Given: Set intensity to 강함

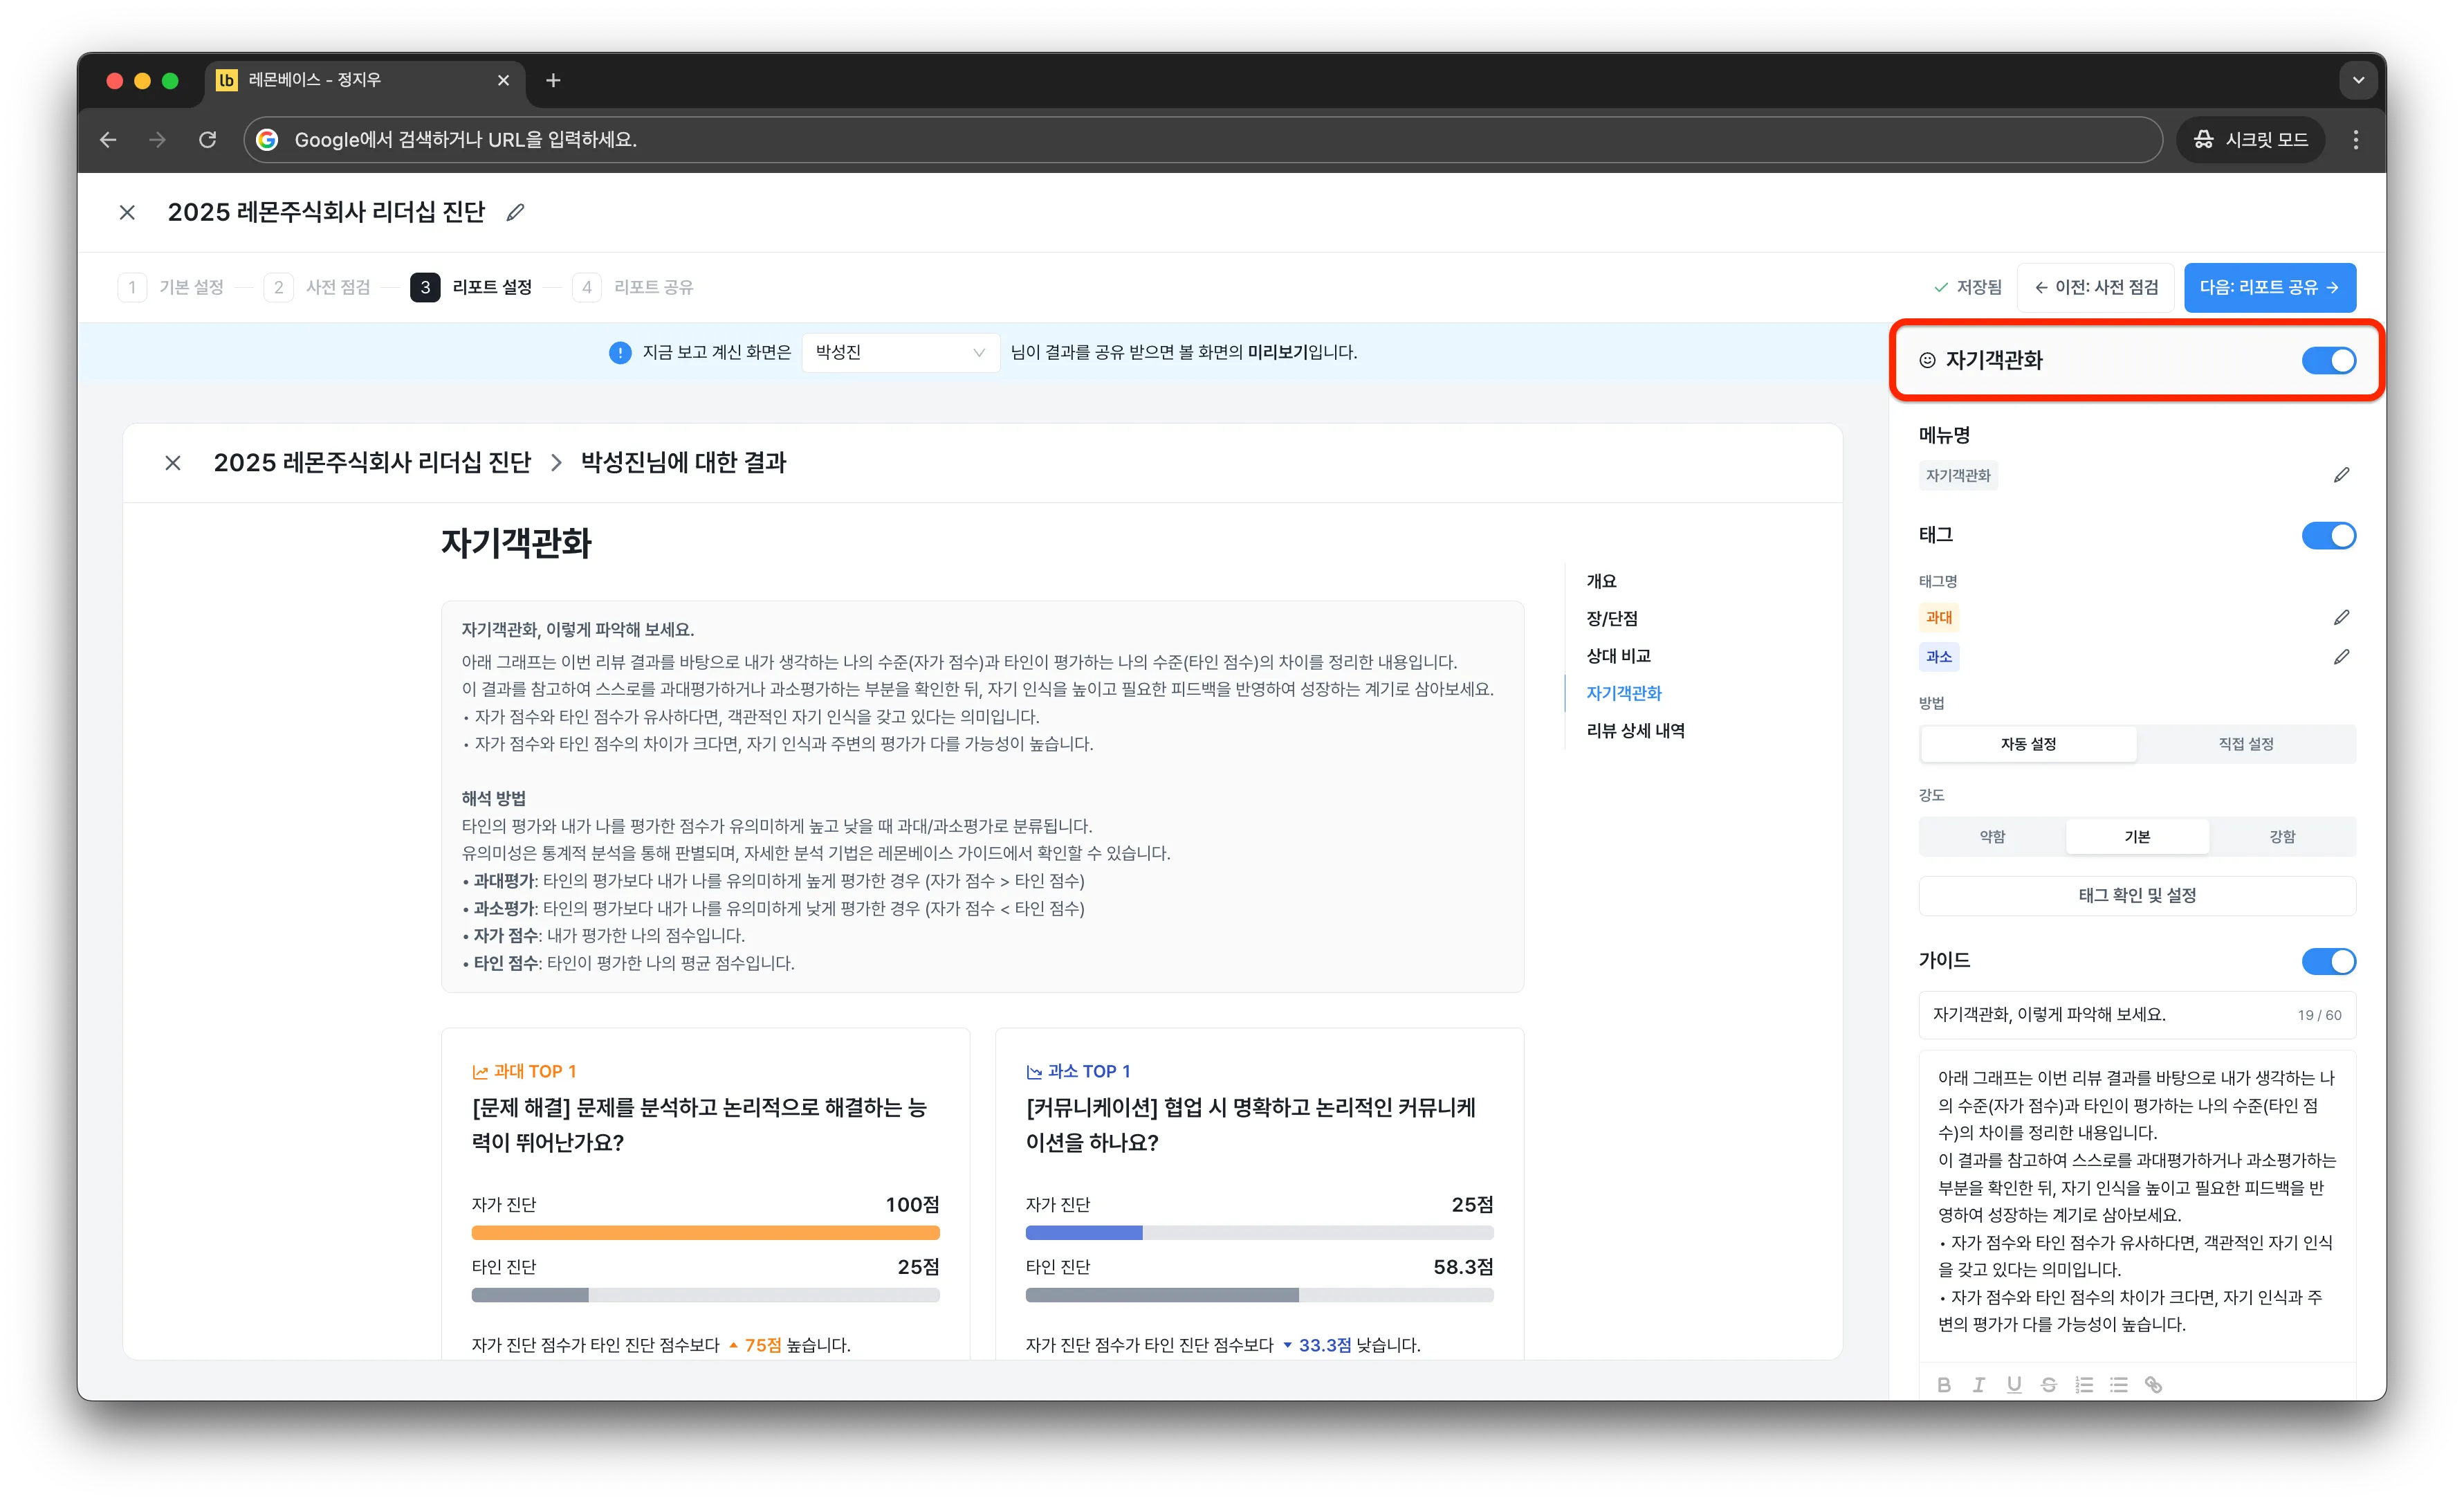Looking at the screenshot, I should click(2281, 835).
